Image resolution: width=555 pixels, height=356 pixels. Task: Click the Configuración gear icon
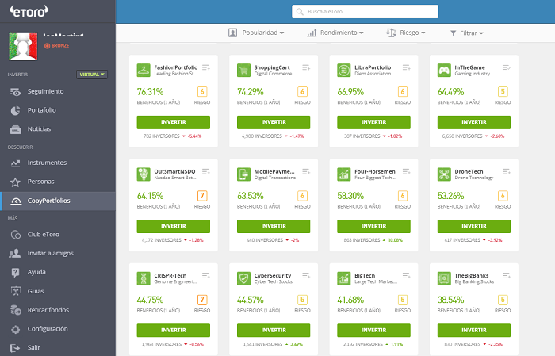(x=15, y=329)
